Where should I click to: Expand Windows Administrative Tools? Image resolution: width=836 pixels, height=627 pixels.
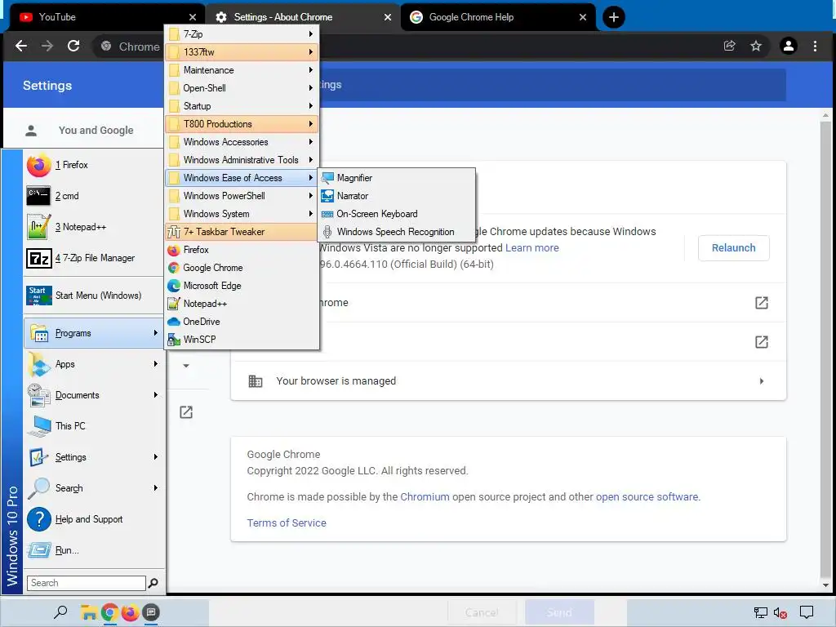pyautogui.click(x=242, y=160)
